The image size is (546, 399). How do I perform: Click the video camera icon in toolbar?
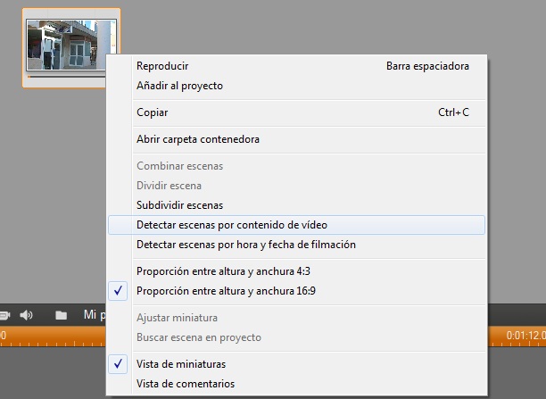4,315
